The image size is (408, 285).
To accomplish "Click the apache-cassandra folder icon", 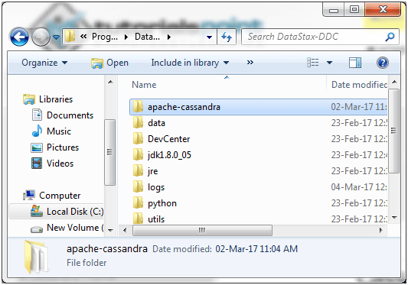I will point(138,106).
